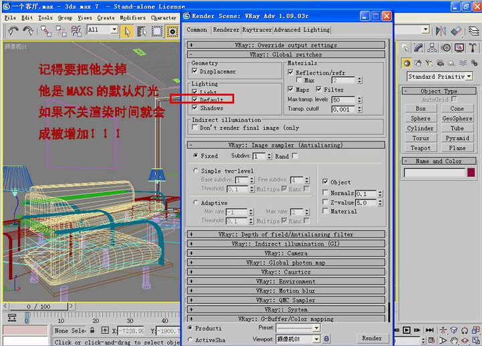Image resolution: width=482 pixels, height=346 pixels.
Task: Open Select by Name list tool
Action: tap(142, 31)
